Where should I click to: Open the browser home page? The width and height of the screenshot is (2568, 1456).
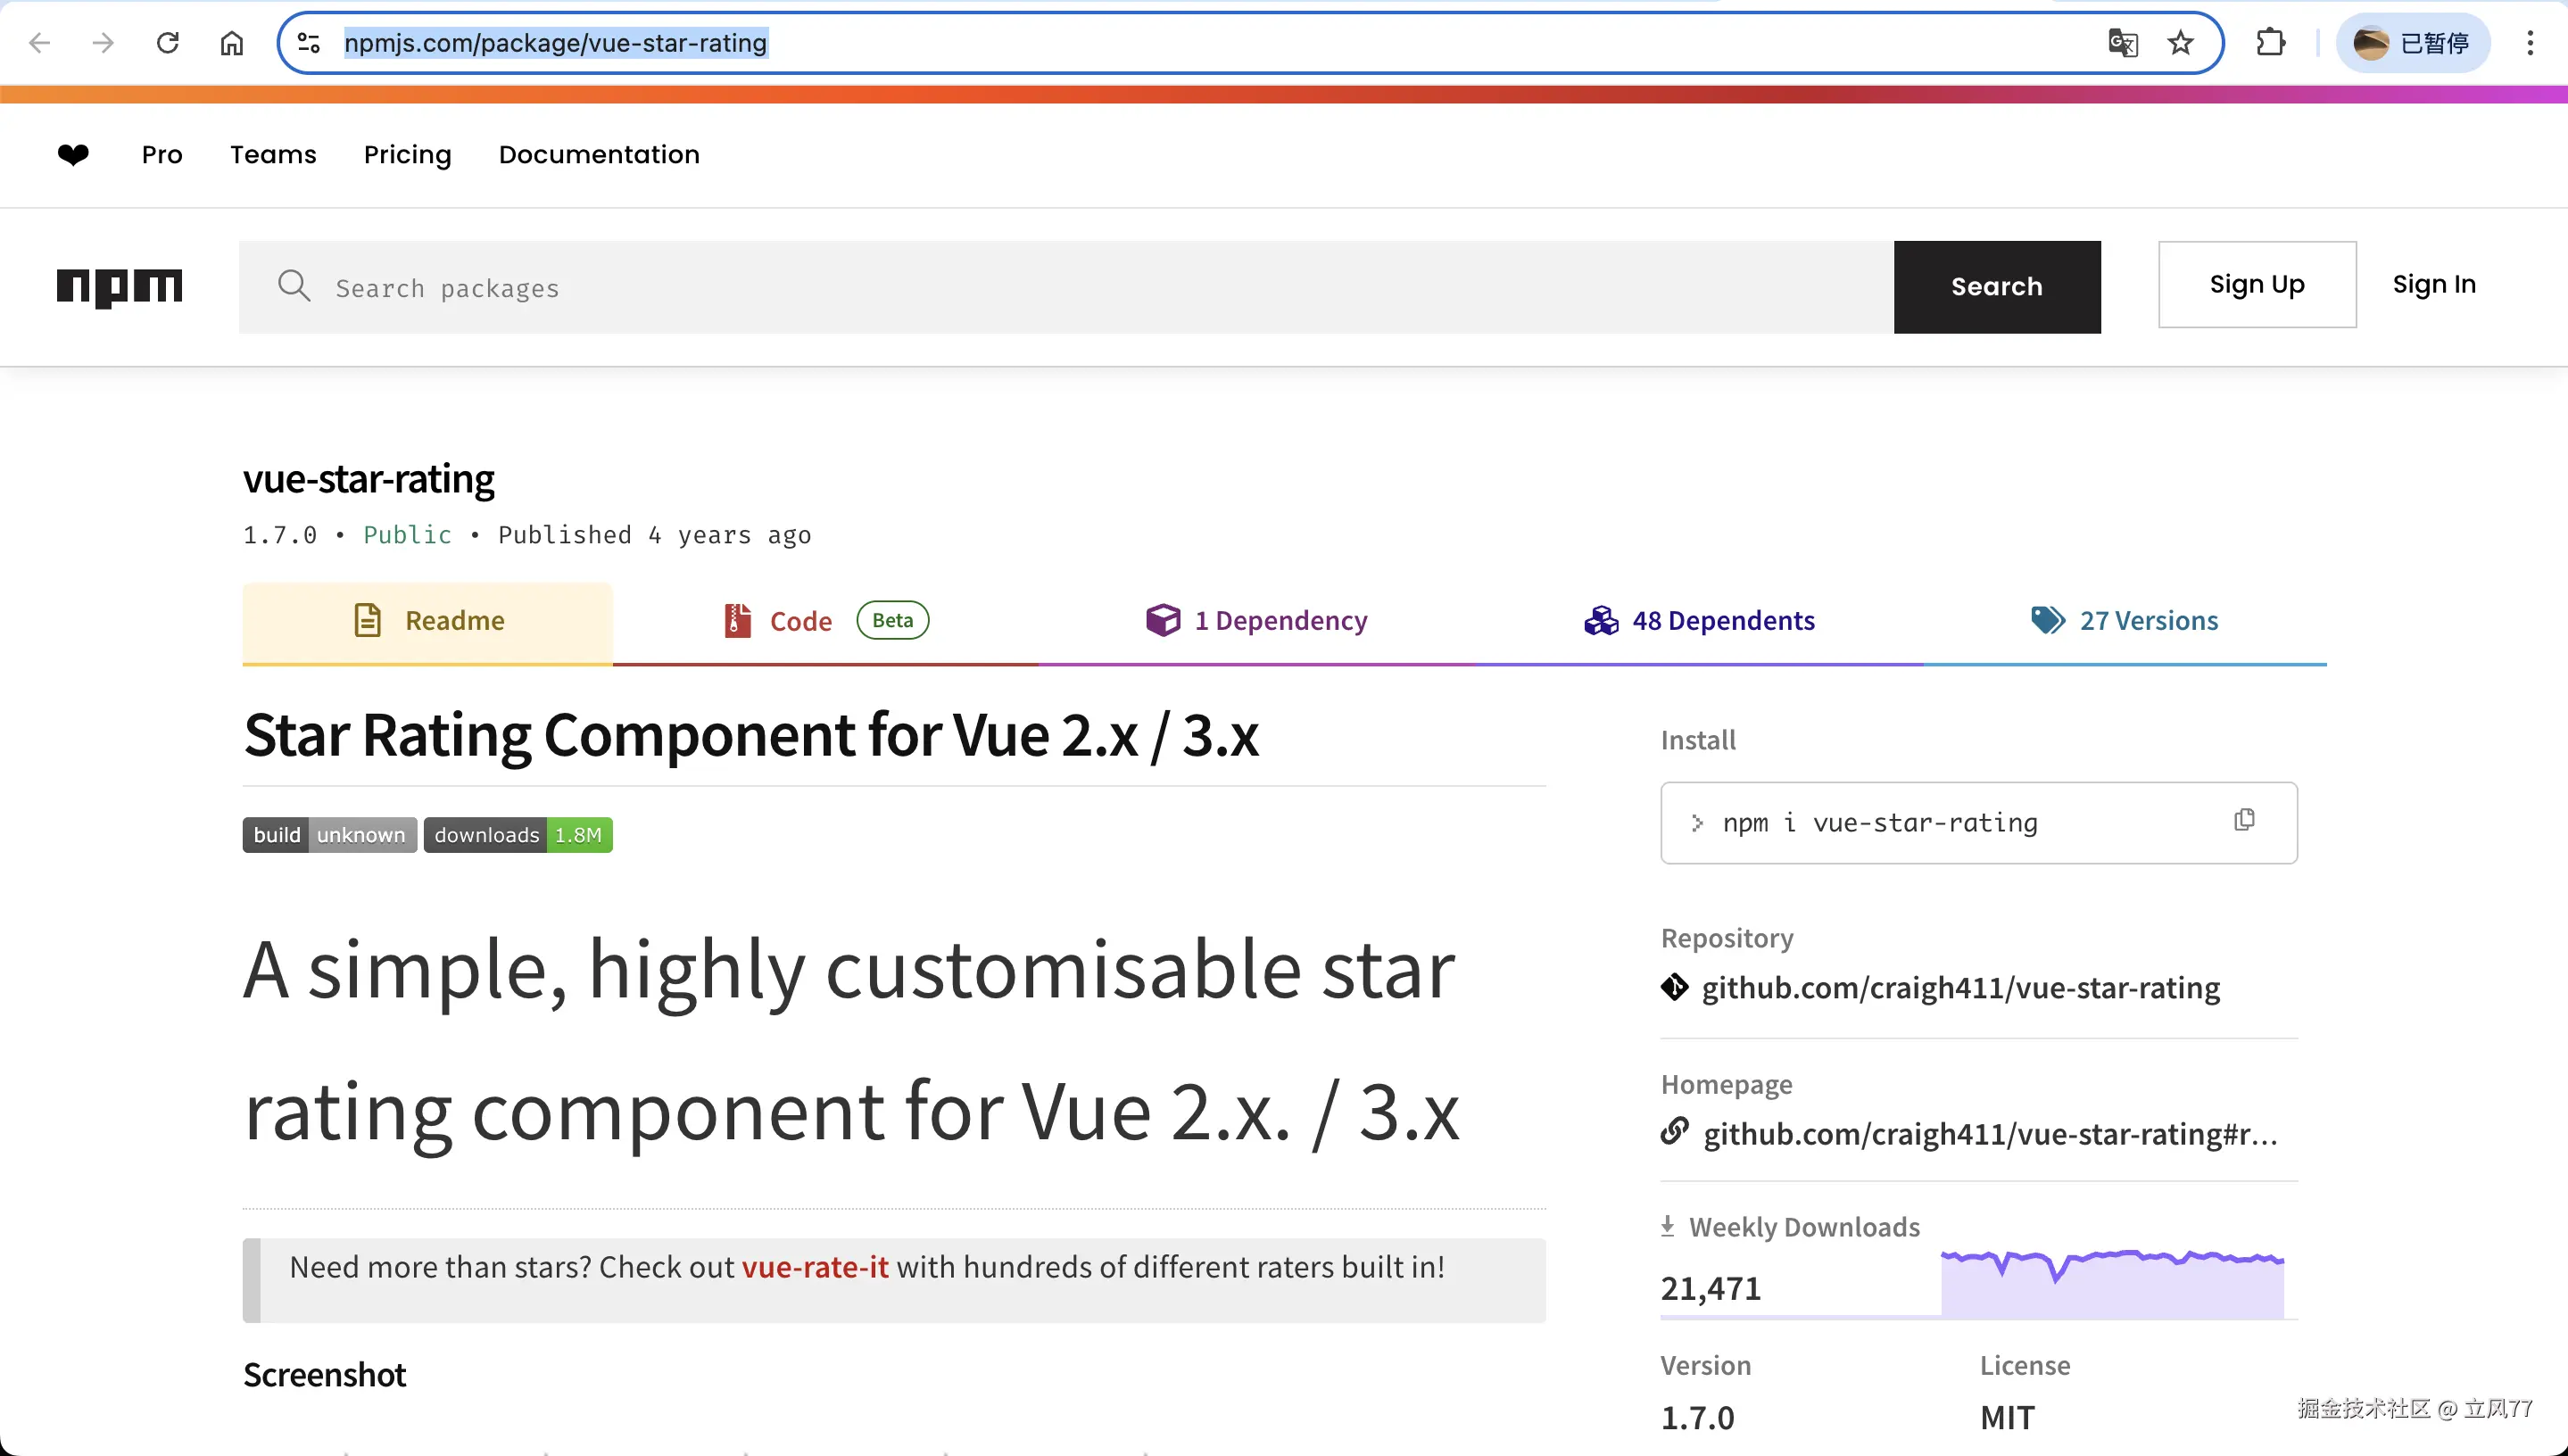[x=232, y=43]
